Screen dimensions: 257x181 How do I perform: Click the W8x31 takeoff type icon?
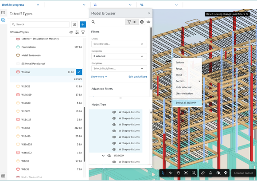[x=18, y=169]
